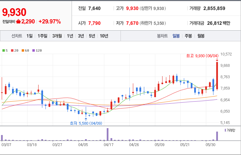
Task: Click the tallest volume bar near 04/17
Action: pos(107,134)
